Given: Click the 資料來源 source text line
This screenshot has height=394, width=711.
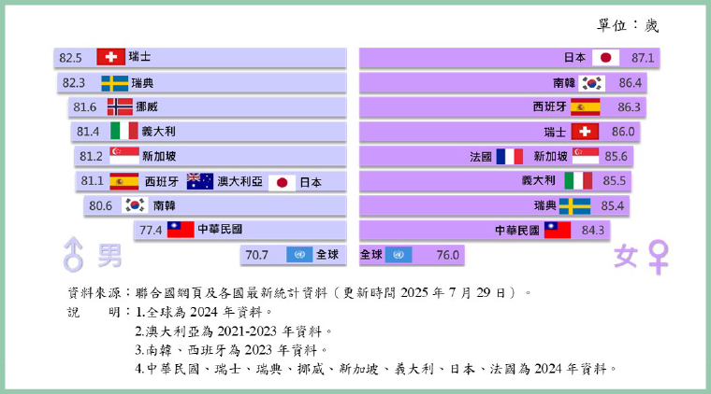Looking at the screenshot, I should pyautogui.click(x=299, y=292).
